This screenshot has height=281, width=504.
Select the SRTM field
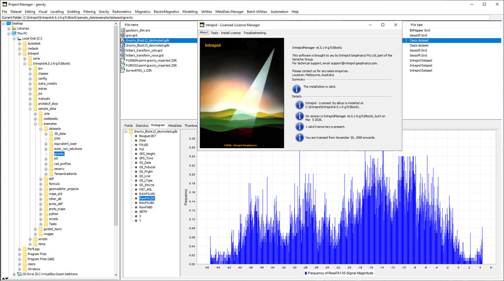pos(143,212)
